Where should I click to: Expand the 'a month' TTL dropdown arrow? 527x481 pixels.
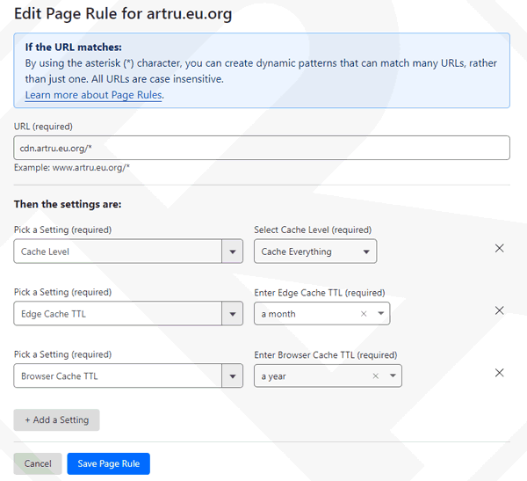[380, 313]
